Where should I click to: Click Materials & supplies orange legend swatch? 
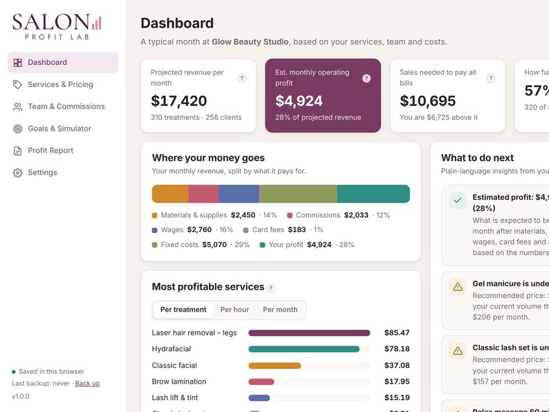pyautogui.click(x=154, y=215)
